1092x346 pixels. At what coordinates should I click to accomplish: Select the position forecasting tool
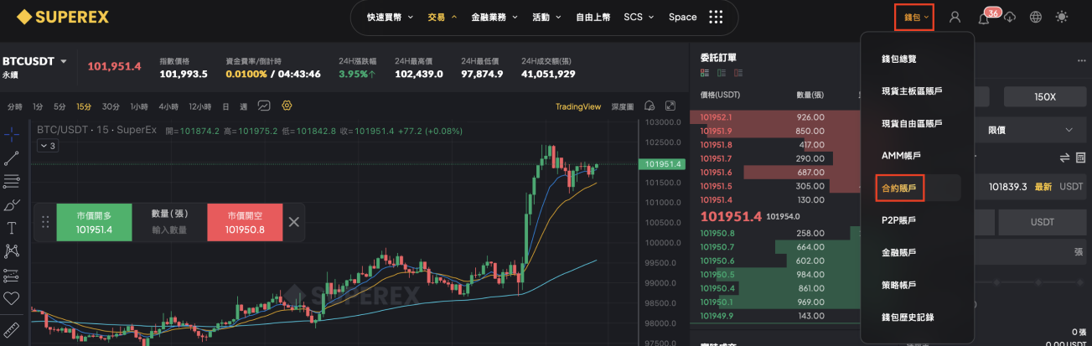click(x=12, y=274)
